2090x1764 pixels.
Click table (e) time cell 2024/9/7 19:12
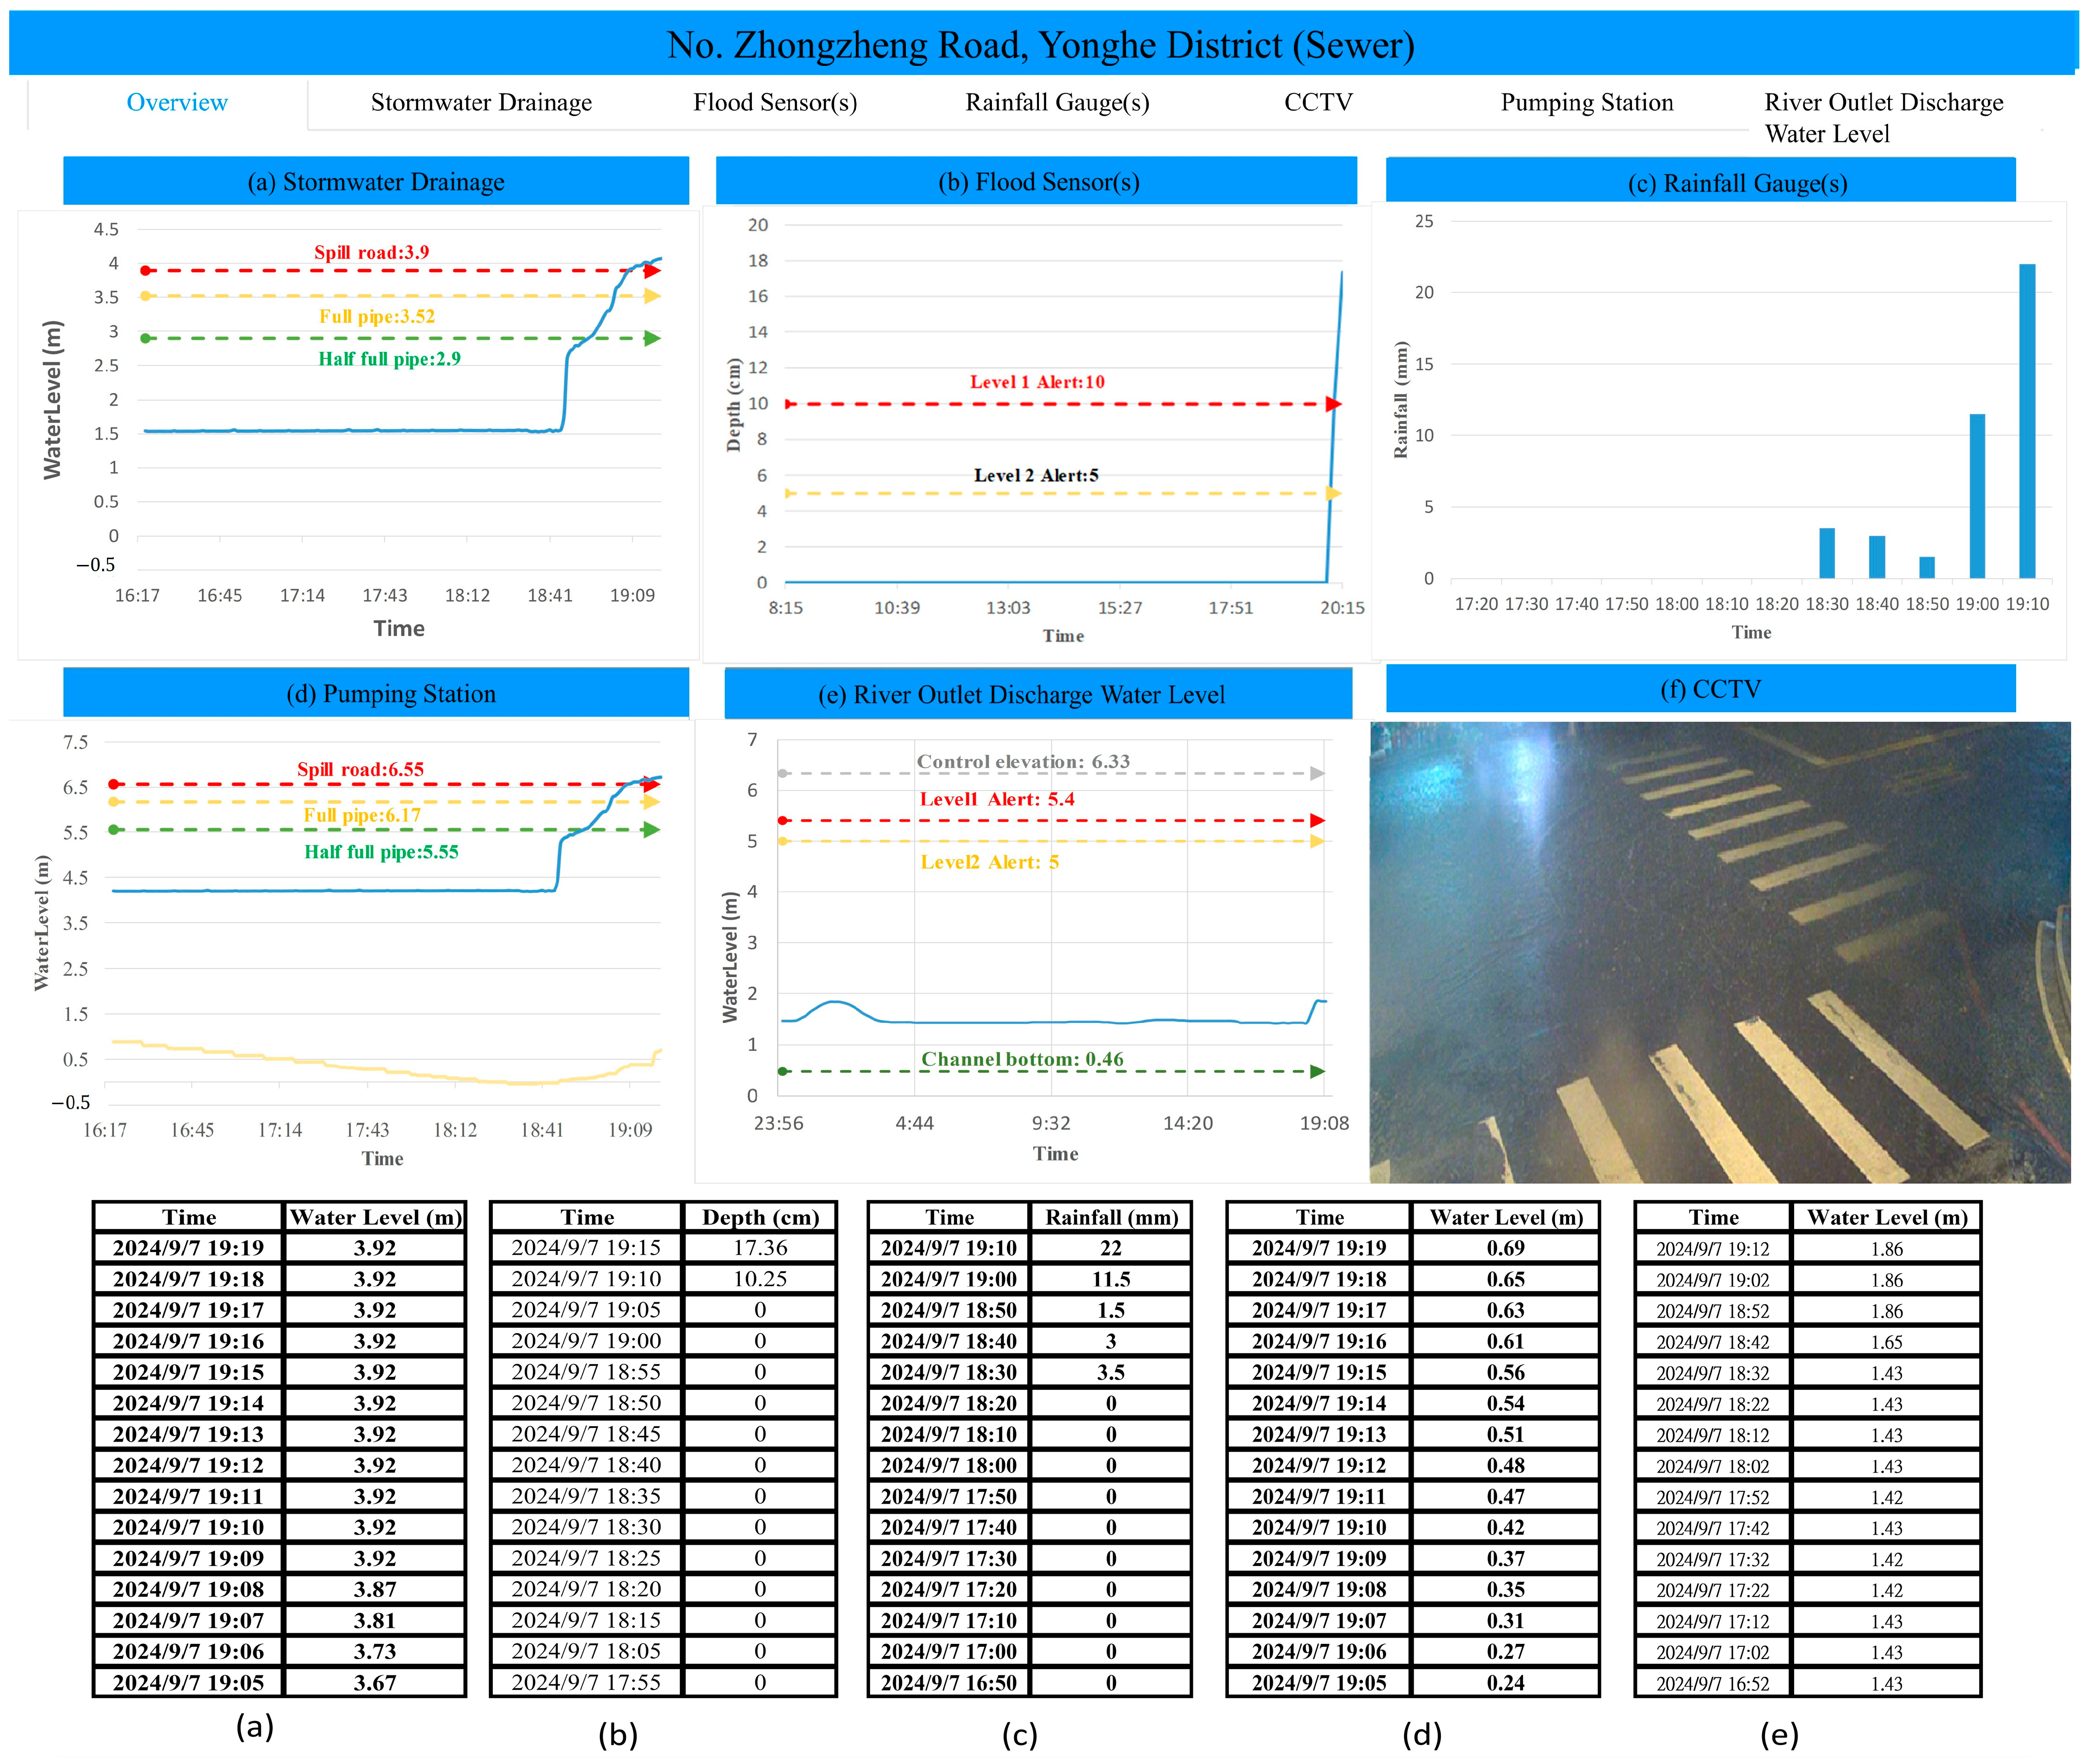point(1713,1249)
